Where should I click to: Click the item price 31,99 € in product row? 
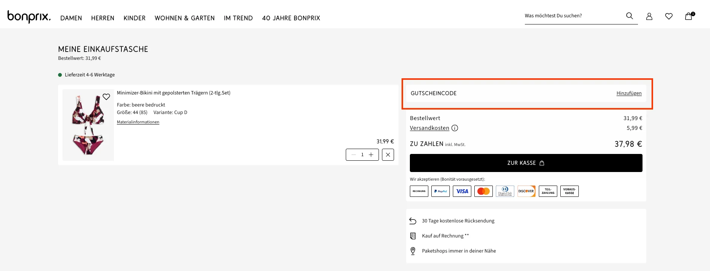point(385,142)
